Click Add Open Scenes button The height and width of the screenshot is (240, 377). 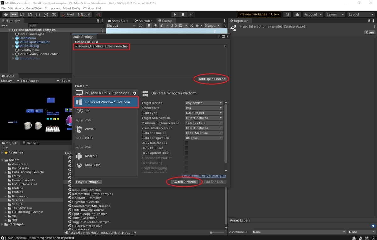pyautogui.click(x=212, y=79)
